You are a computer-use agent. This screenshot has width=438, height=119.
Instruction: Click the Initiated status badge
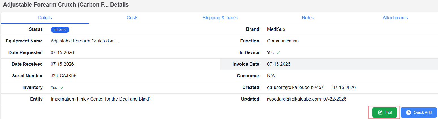pyautogui.click(x=60, y=29)
